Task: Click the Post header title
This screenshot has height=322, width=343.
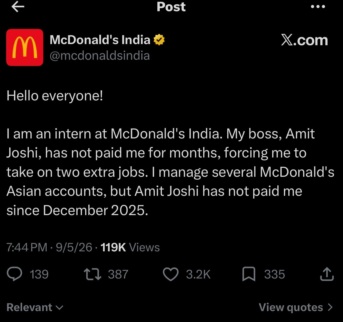Action: (171, 7)
